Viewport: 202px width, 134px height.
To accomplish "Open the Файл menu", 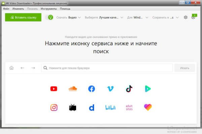I will [6, 9].
